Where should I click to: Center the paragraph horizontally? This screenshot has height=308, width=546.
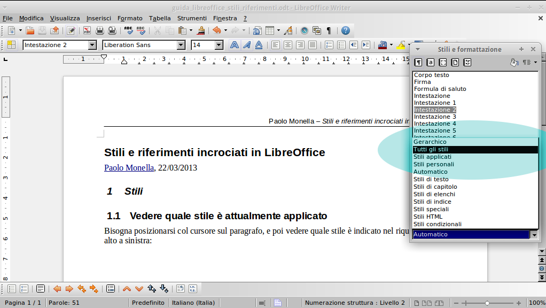pos(287,45)
